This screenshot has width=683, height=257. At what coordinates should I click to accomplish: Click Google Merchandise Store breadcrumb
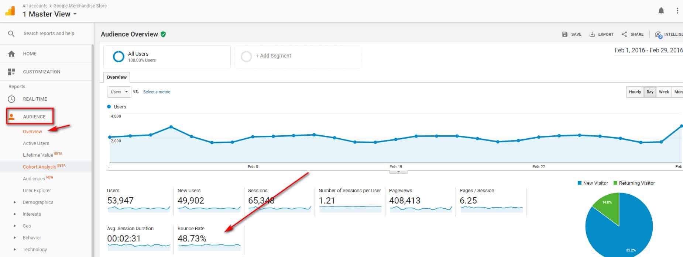click(x=80, y=6)
